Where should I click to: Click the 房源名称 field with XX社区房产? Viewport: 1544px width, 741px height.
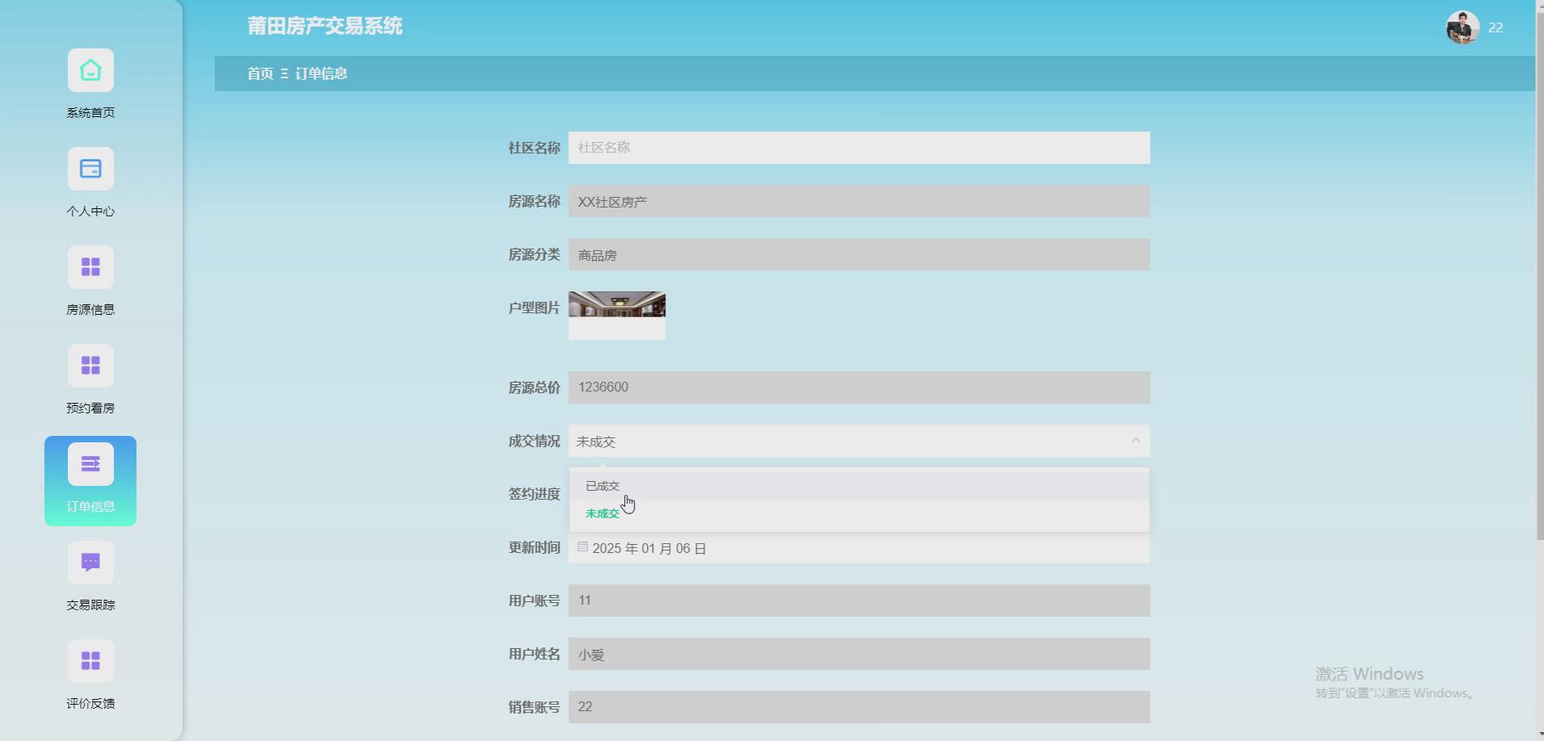pos(859,201)
